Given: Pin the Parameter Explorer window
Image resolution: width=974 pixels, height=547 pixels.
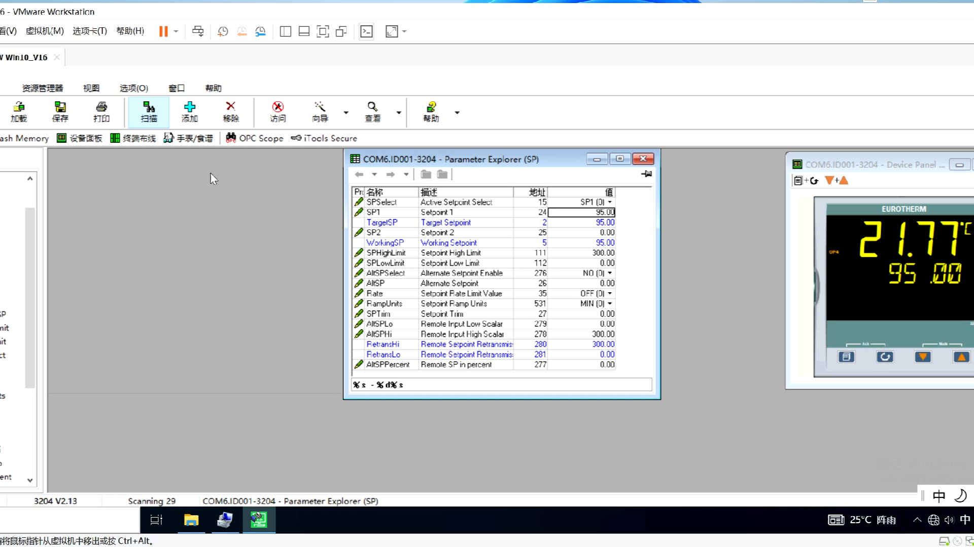Looking at the screenshot, I should tap(646, 174).
